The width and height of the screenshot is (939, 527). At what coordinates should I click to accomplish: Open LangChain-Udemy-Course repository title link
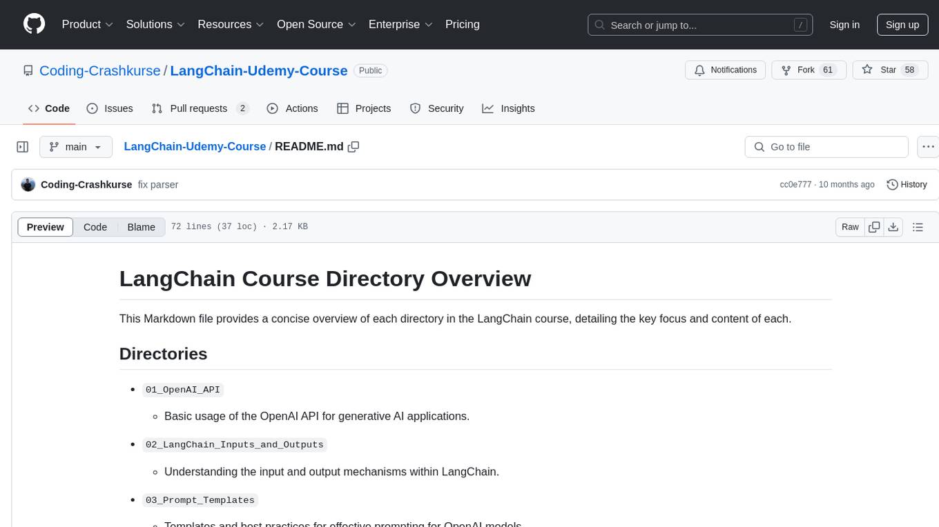click(259, 70)
